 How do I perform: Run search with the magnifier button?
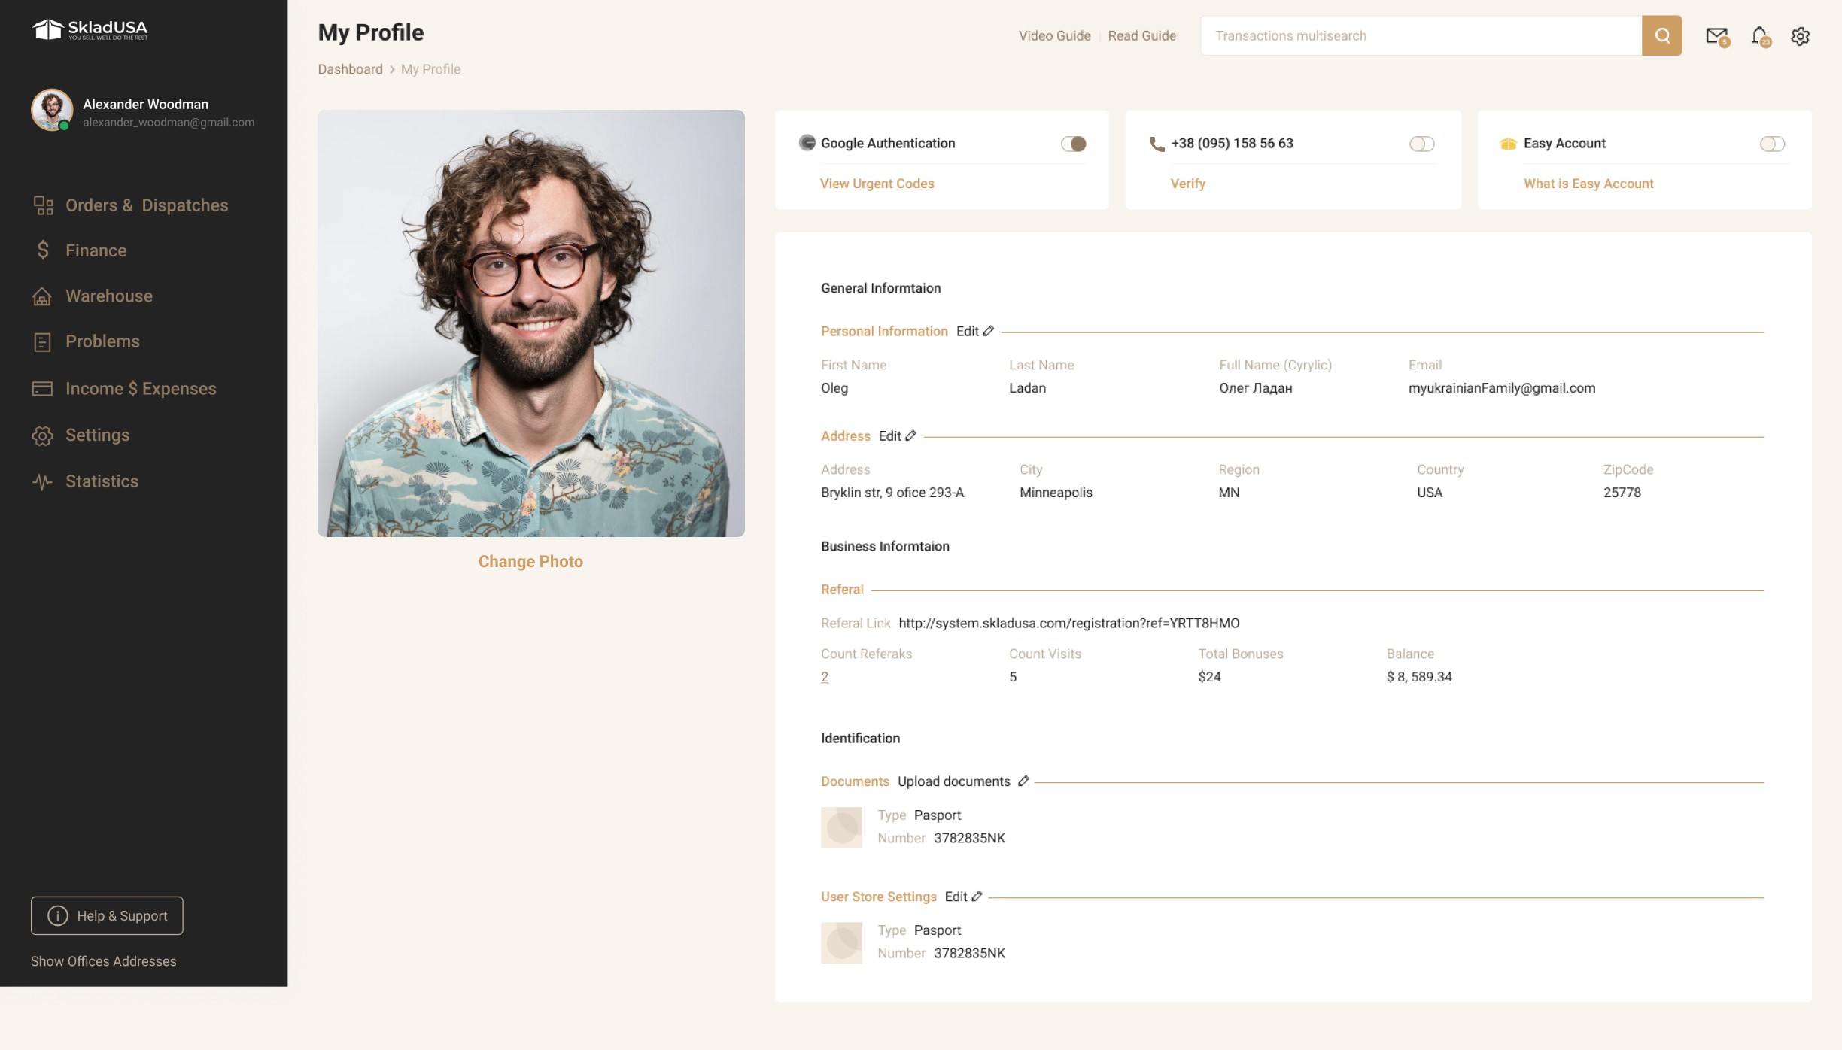point(1661,35)
